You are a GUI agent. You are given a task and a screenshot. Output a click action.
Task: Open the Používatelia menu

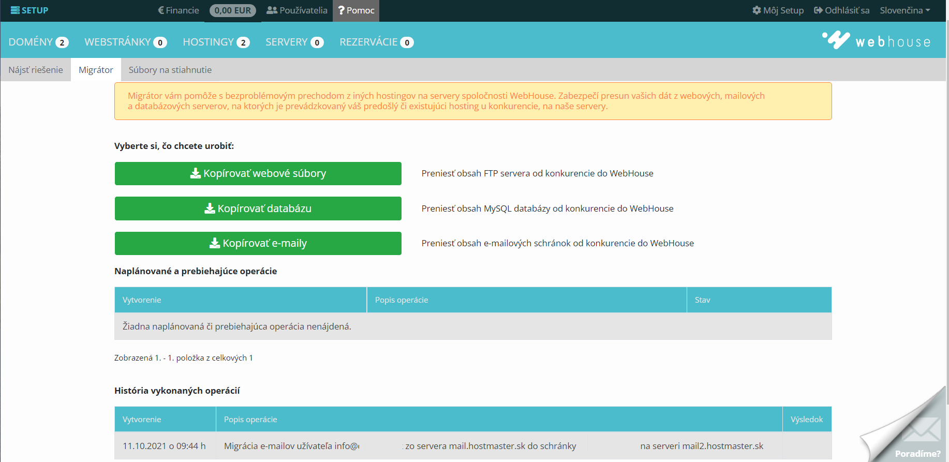[x=297, y=10]
